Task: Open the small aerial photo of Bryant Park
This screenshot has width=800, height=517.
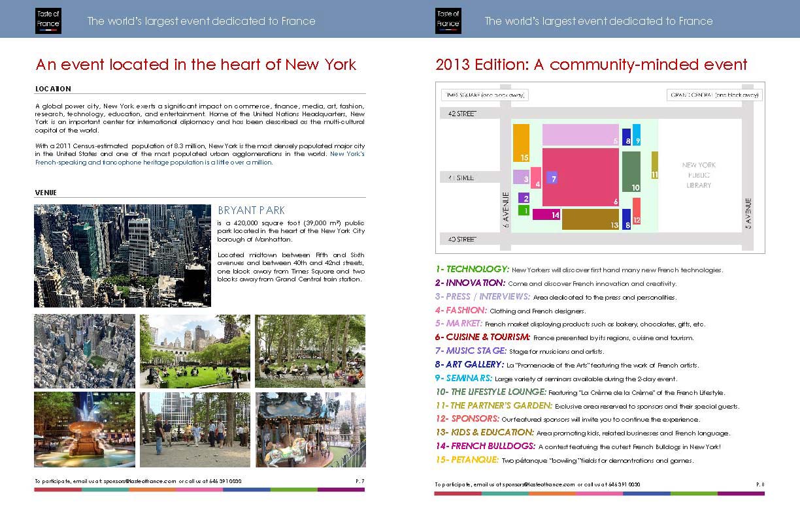Action: pyautogui.click(x=85, y=351)
